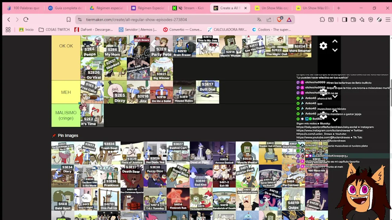
Task: Select the S3E37 Death Bear image
Action: (132, 176)
